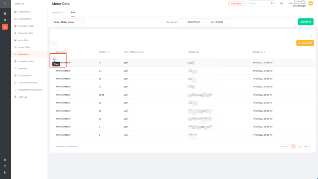Click the Subscription button
Viewport: 318px width, 179px height.
[x=236, y=3]
